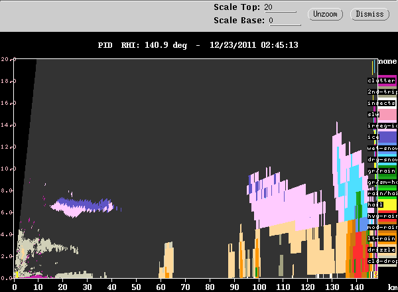Click the 'cld-drops' legend label
398x292 pixels.
(x=382, y=261)
